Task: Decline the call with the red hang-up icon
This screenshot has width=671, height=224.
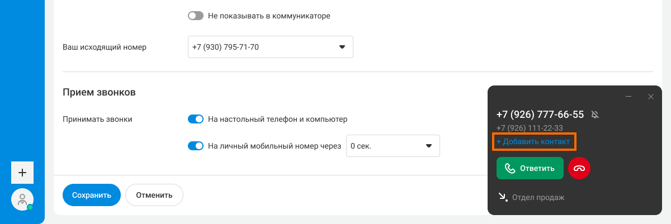Action: coord(579,168)
